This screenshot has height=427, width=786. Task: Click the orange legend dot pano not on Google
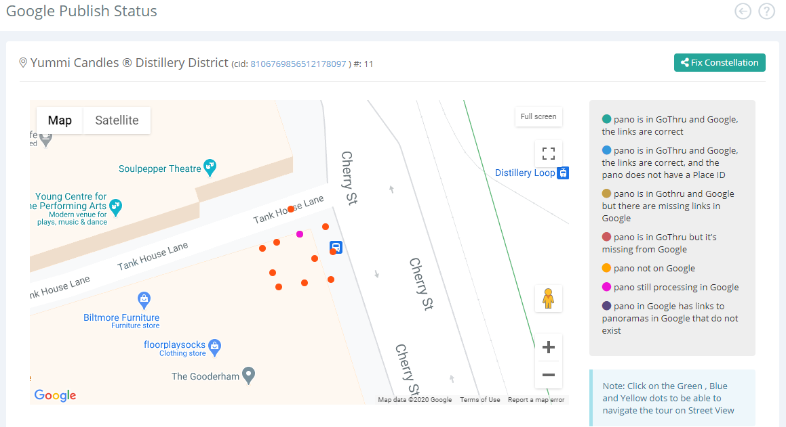point(606,268)
